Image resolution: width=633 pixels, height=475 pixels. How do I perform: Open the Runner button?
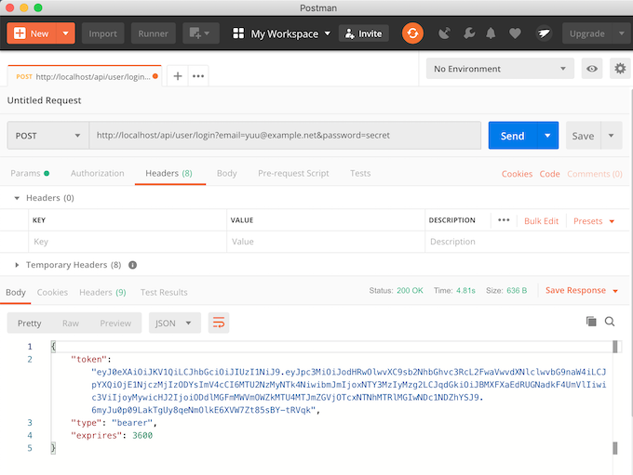tap(153, 33)
